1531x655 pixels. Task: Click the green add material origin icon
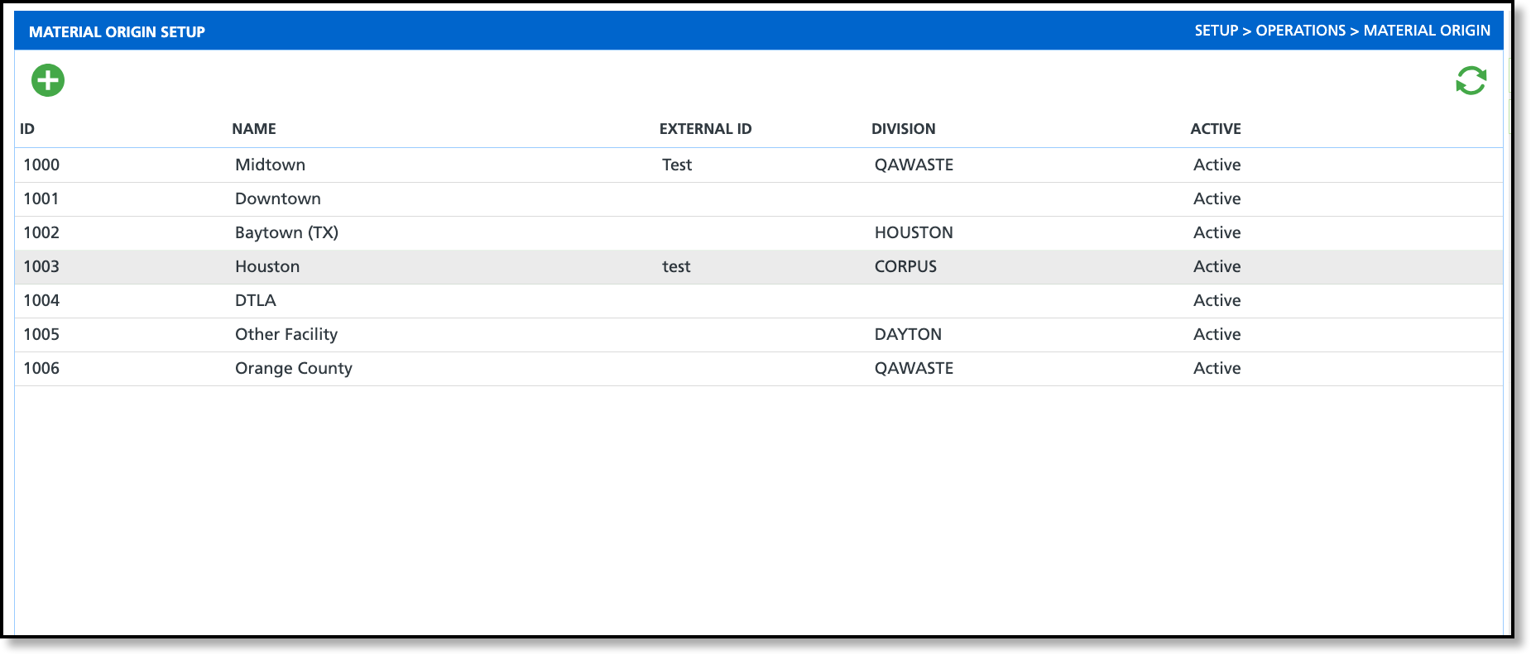(x=48, y=80)
